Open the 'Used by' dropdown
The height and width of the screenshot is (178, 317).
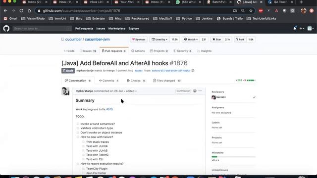[x=159, y=40]
